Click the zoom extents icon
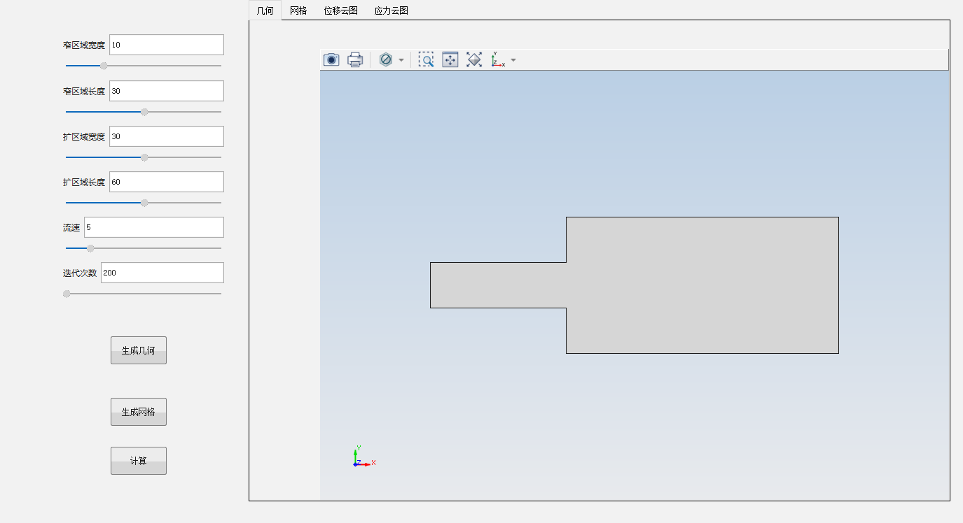 coord(474,59)
